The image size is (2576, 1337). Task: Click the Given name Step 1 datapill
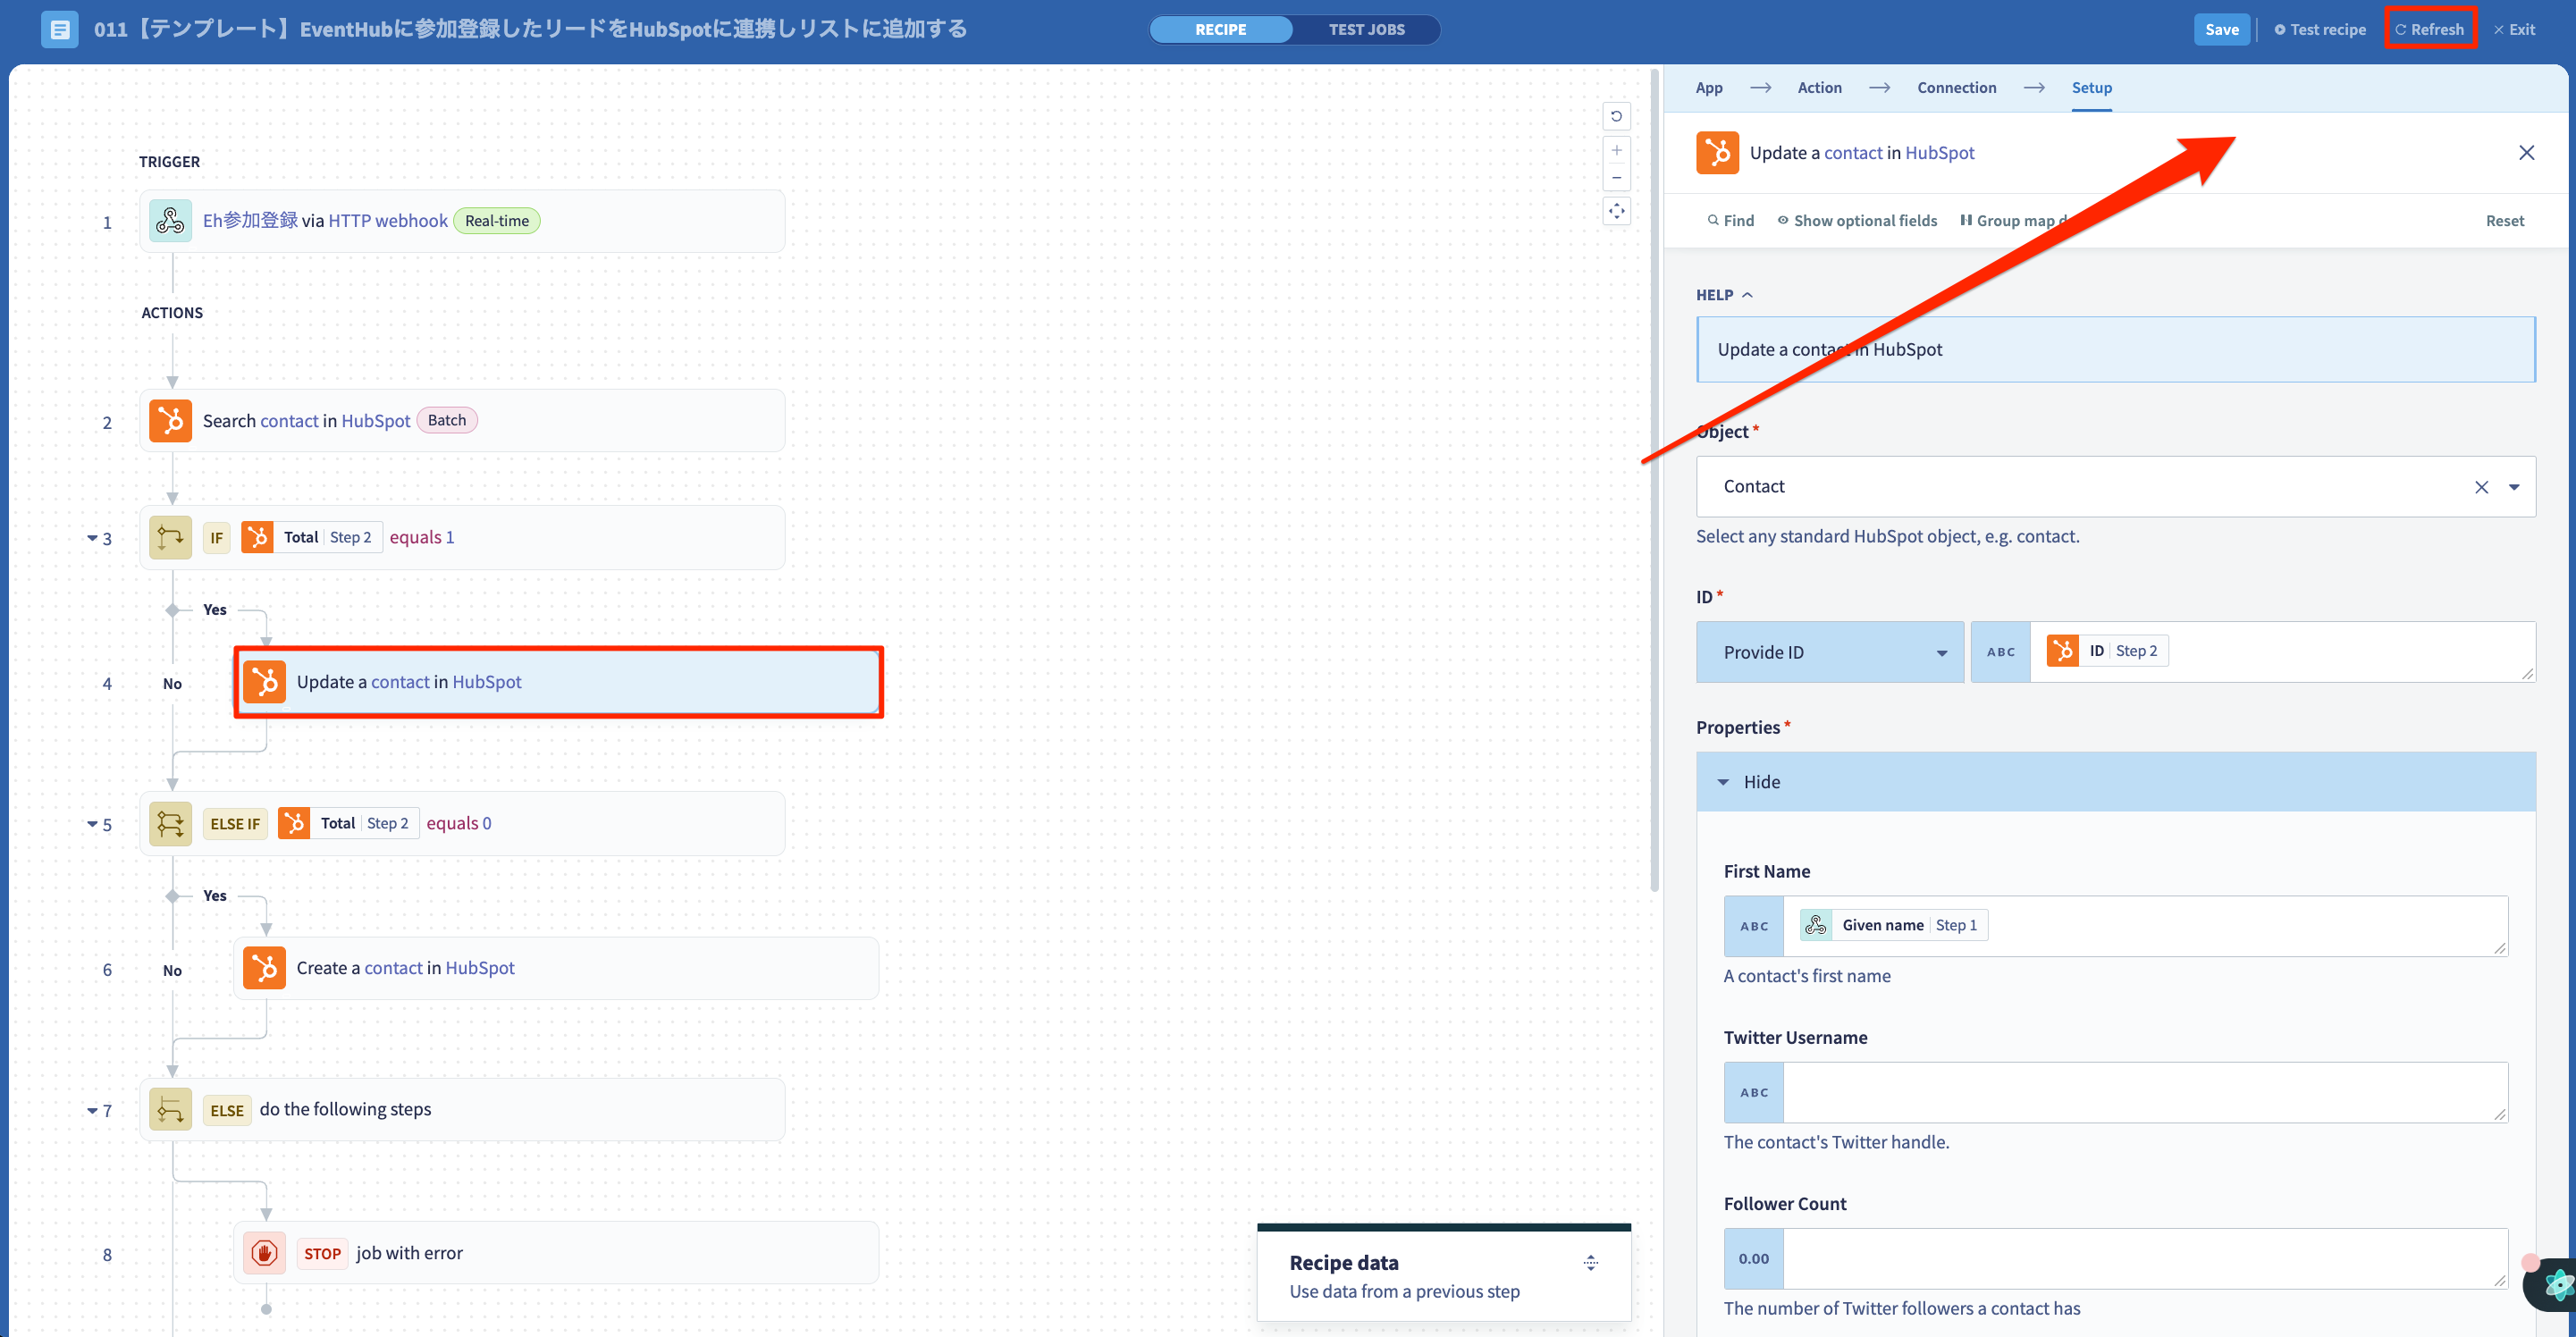point(1894,925)
